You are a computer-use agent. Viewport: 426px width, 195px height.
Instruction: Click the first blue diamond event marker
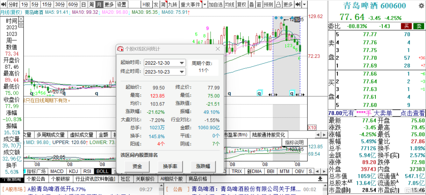(276, 18)
